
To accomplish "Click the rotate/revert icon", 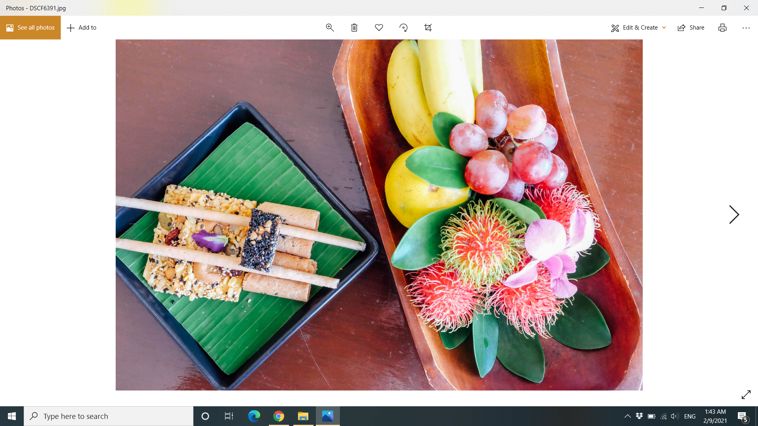I will tap(403, 28).
